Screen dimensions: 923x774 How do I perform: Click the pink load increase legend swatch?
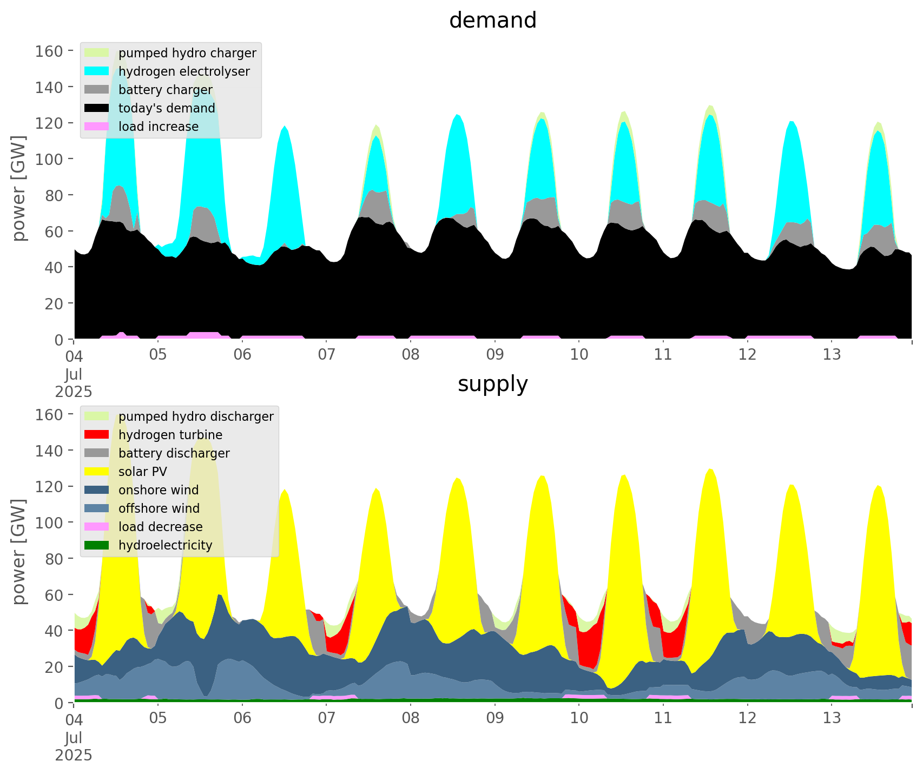pos(97,127)
